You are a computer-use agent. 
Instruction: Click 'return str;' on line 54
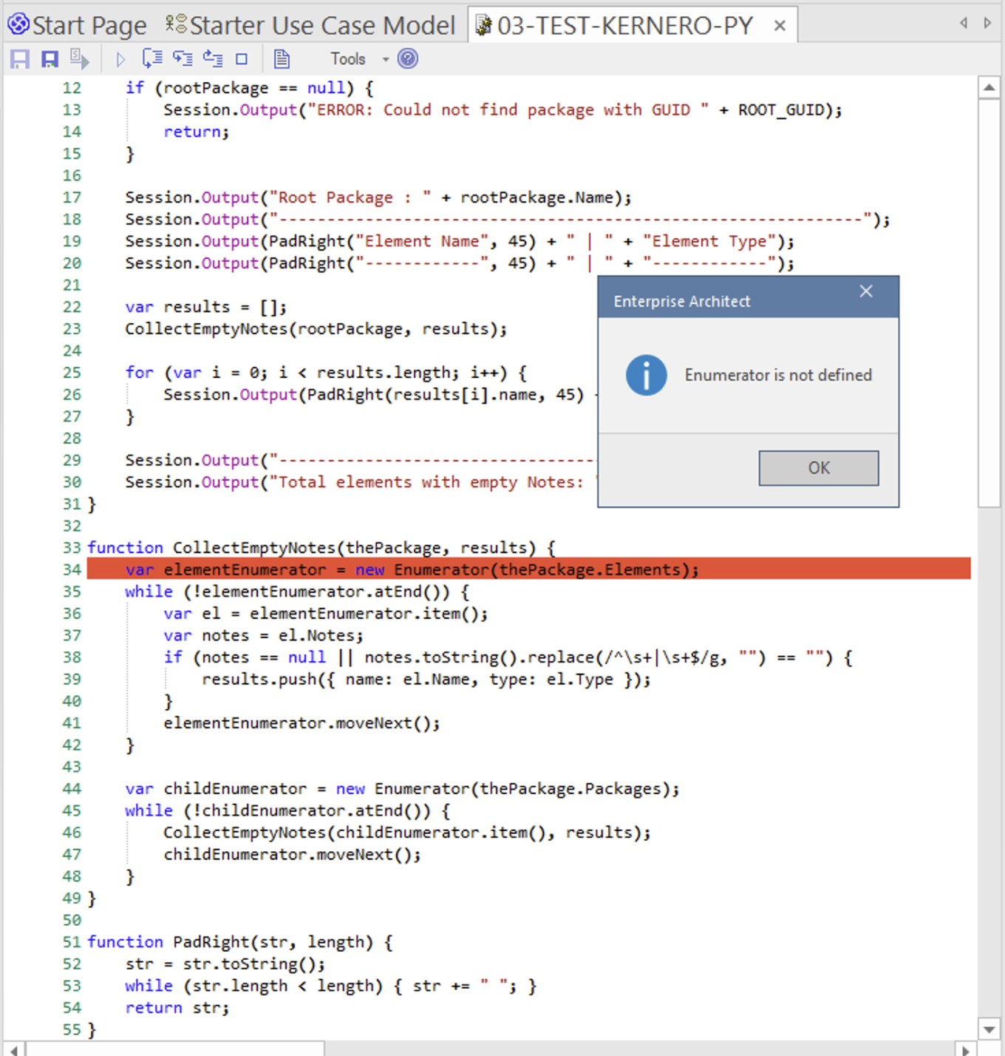[x=177, y=1008]
